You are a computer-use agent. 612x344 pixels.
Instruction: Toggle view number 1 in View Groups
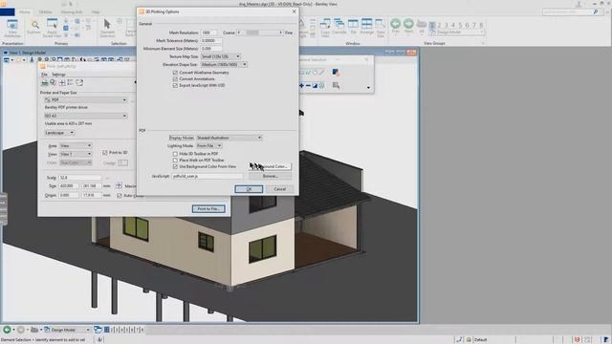pos(432,25)
